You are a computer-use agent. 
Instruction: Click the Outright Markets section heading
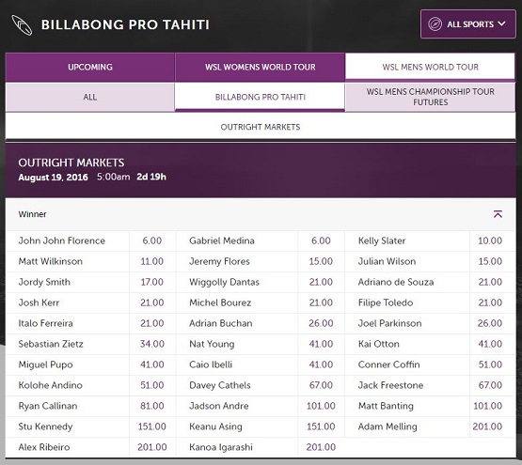point(71,163)
